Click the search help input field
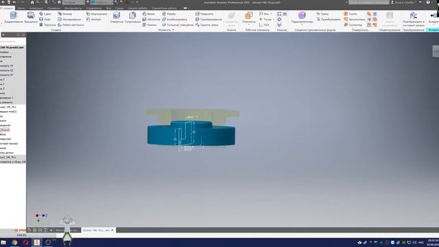Image resolution: width=439 pixels, height=247 pixels. [369, 2]
